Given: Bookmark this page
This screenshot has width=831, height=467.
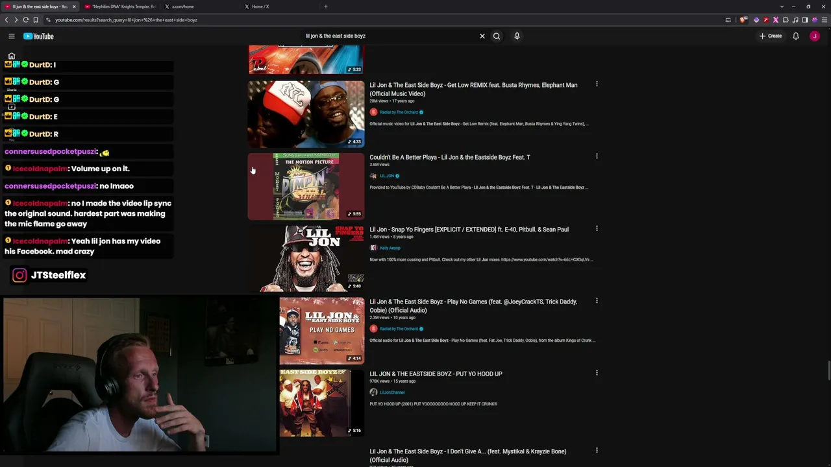Looking at the screenshot, I should pos(36,20).
